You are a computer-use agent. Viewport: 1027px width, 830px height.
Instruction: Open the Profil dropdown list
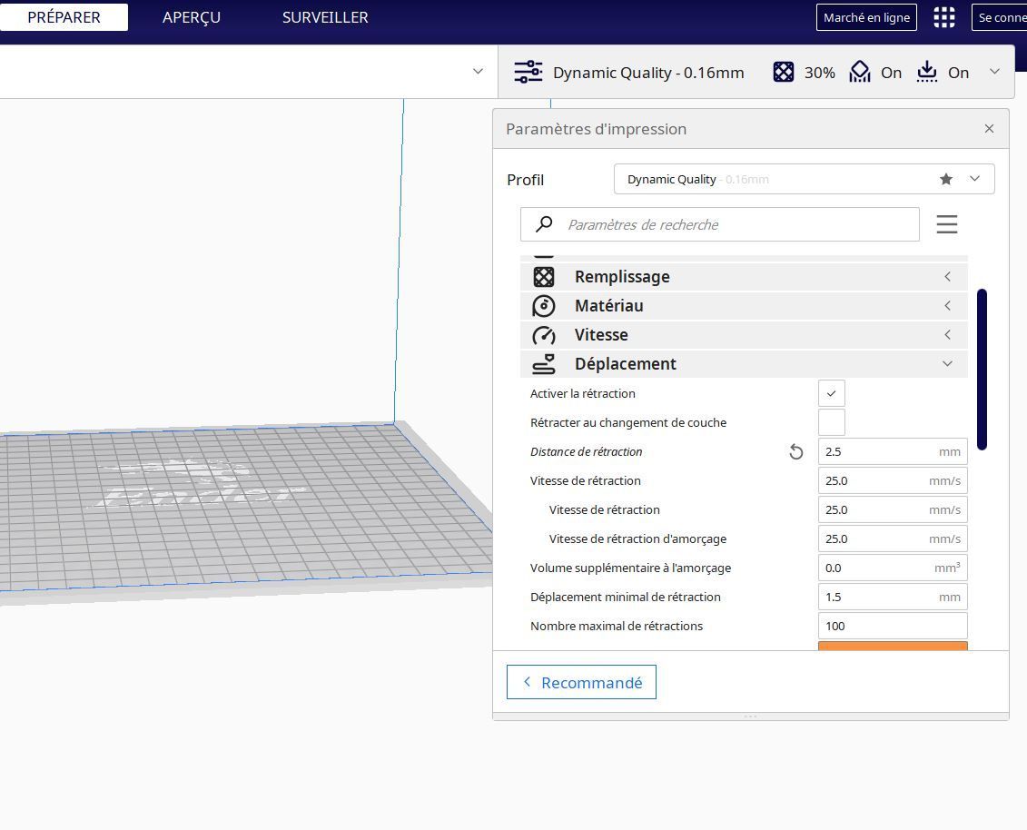[804, 179]
